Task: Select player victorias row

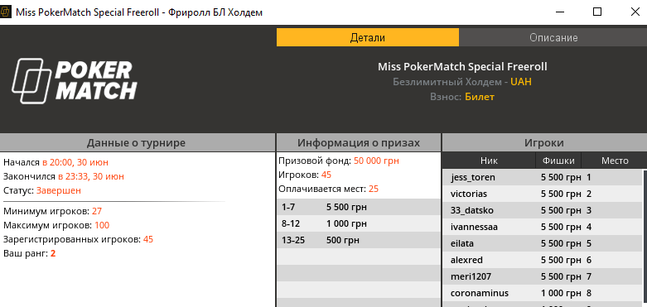Action: coord(542,194)
